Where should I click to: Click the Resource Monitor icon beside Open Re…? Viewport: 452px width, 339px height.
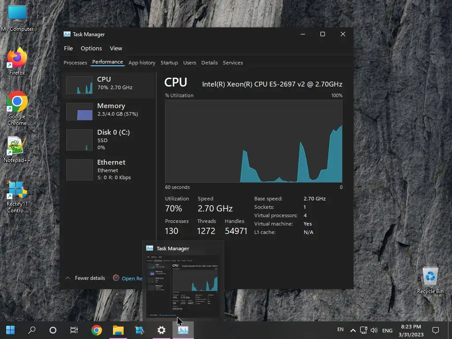116,278
